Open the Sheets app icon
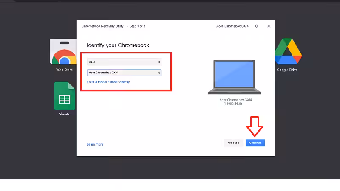This screenshot has width=340, height=191. coord(65,96)
